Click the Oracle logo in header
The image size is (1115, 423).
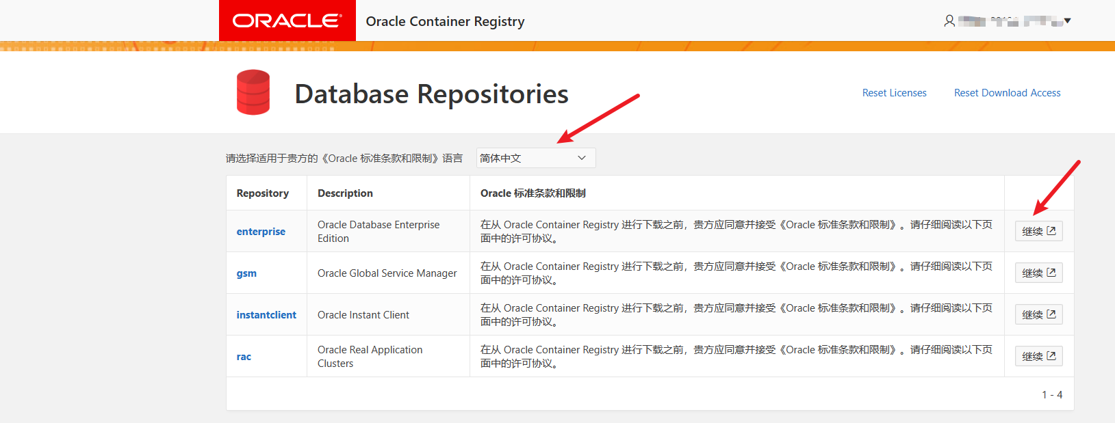click(x=287, y=21)
